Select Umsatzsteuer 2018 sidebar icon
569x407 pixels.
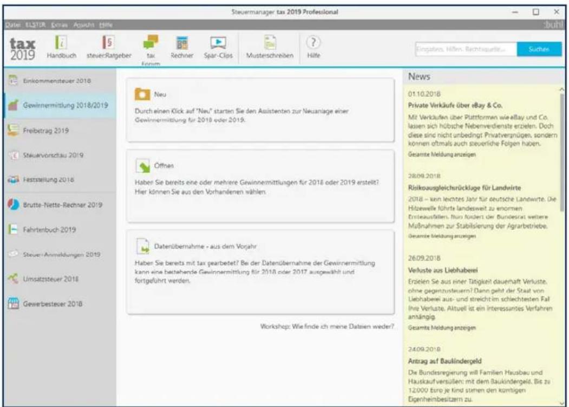13,279
